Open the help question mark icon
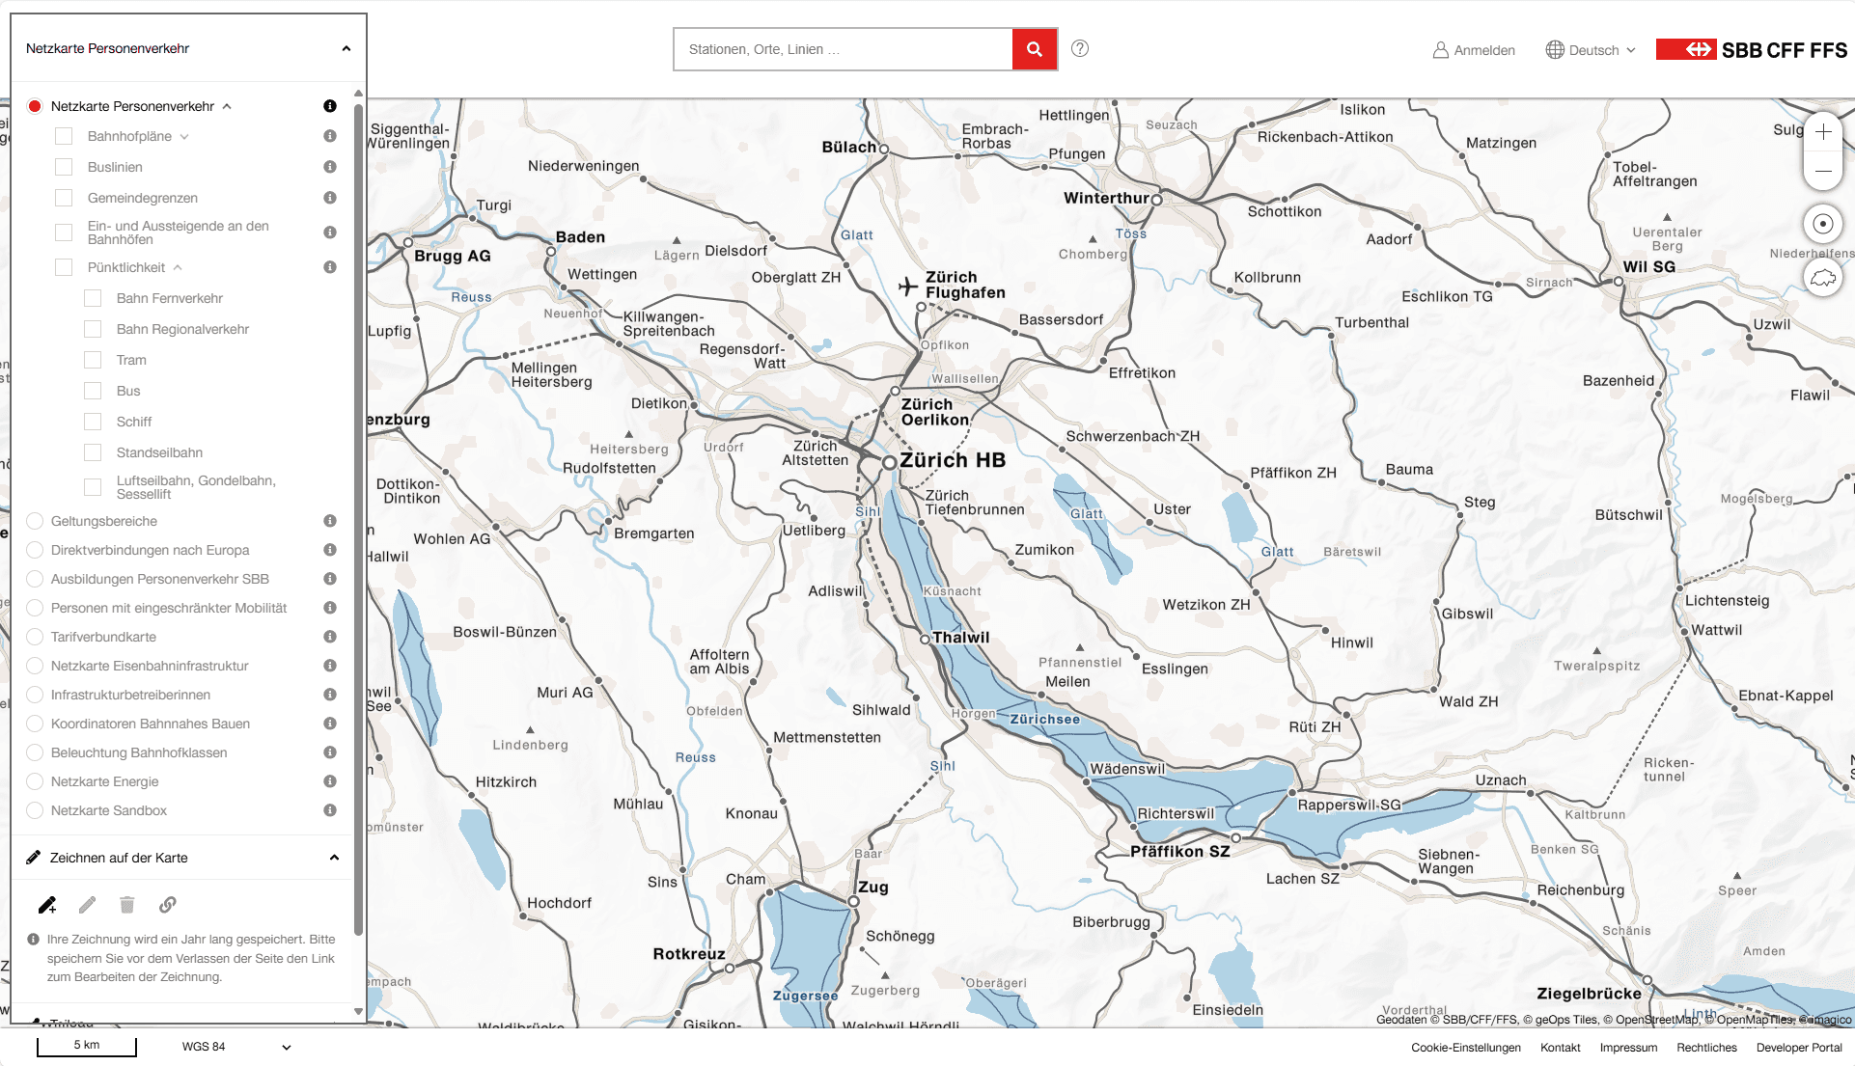 [1080, 48]
